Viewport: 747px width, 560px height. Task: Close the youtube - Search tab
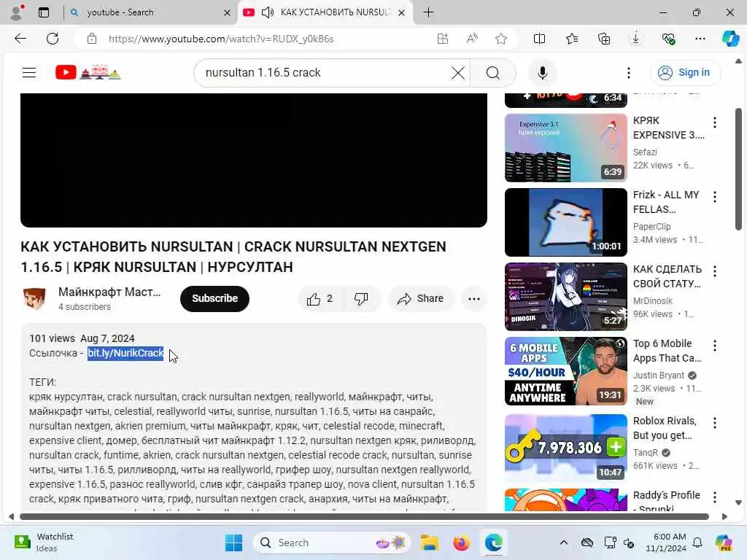tap(228, 13)
